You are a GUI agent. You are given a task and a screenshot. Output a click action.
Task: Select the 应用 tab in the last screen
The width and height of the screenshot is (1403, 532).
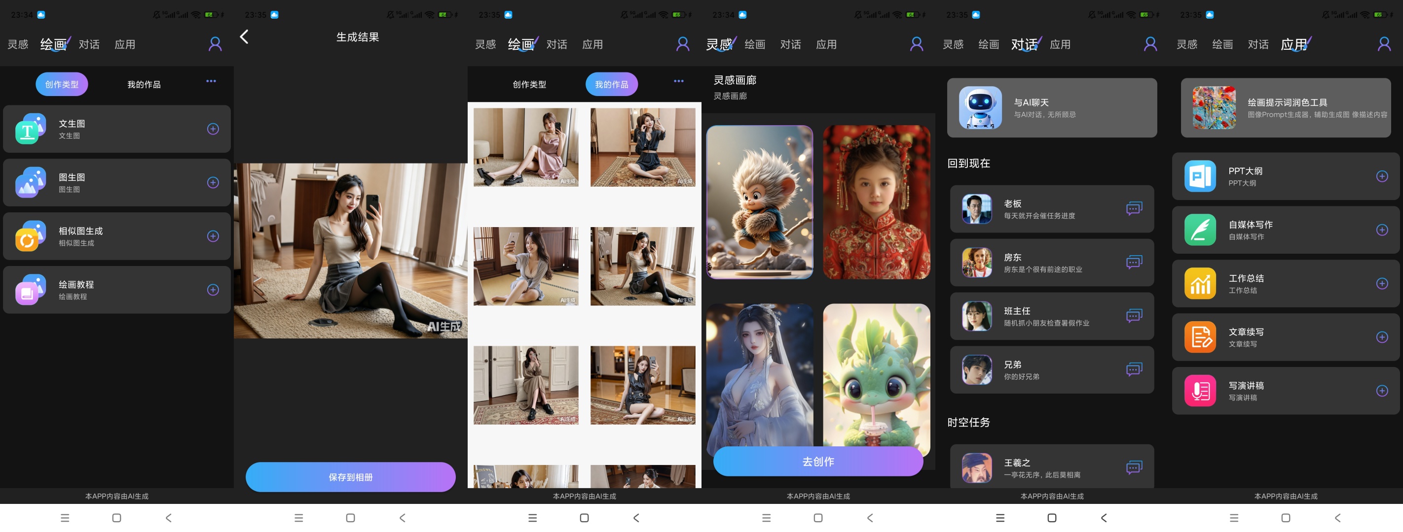click(x=1294, y=45)
